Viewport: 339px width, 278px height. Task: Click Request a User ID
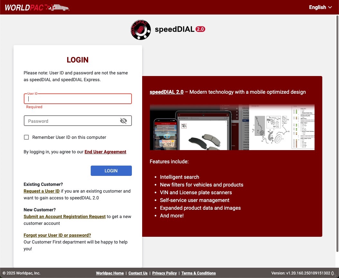pyautogui.click(x=41, y=191)
